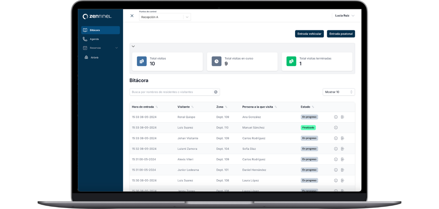The image size is (439, 209).
Task: Click the exit icon in Luismi Zamora's row
Action: pos(343,149)
